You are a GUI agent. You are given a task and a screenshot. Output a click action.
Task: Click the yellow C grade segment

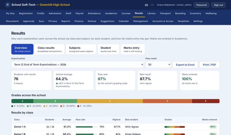click(110, 101)
